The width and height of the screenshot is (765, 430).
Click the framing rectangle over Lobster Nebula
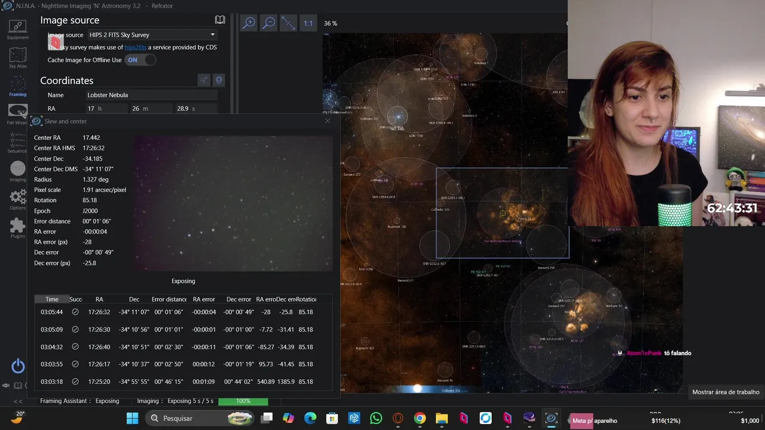502,213
